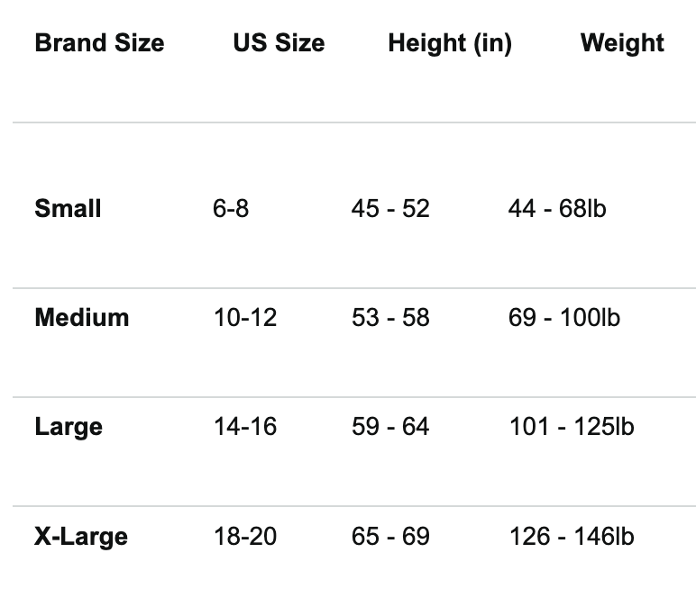Click the 69 - 100lb weight value
The image size is (696, 607).
(564, 318)
